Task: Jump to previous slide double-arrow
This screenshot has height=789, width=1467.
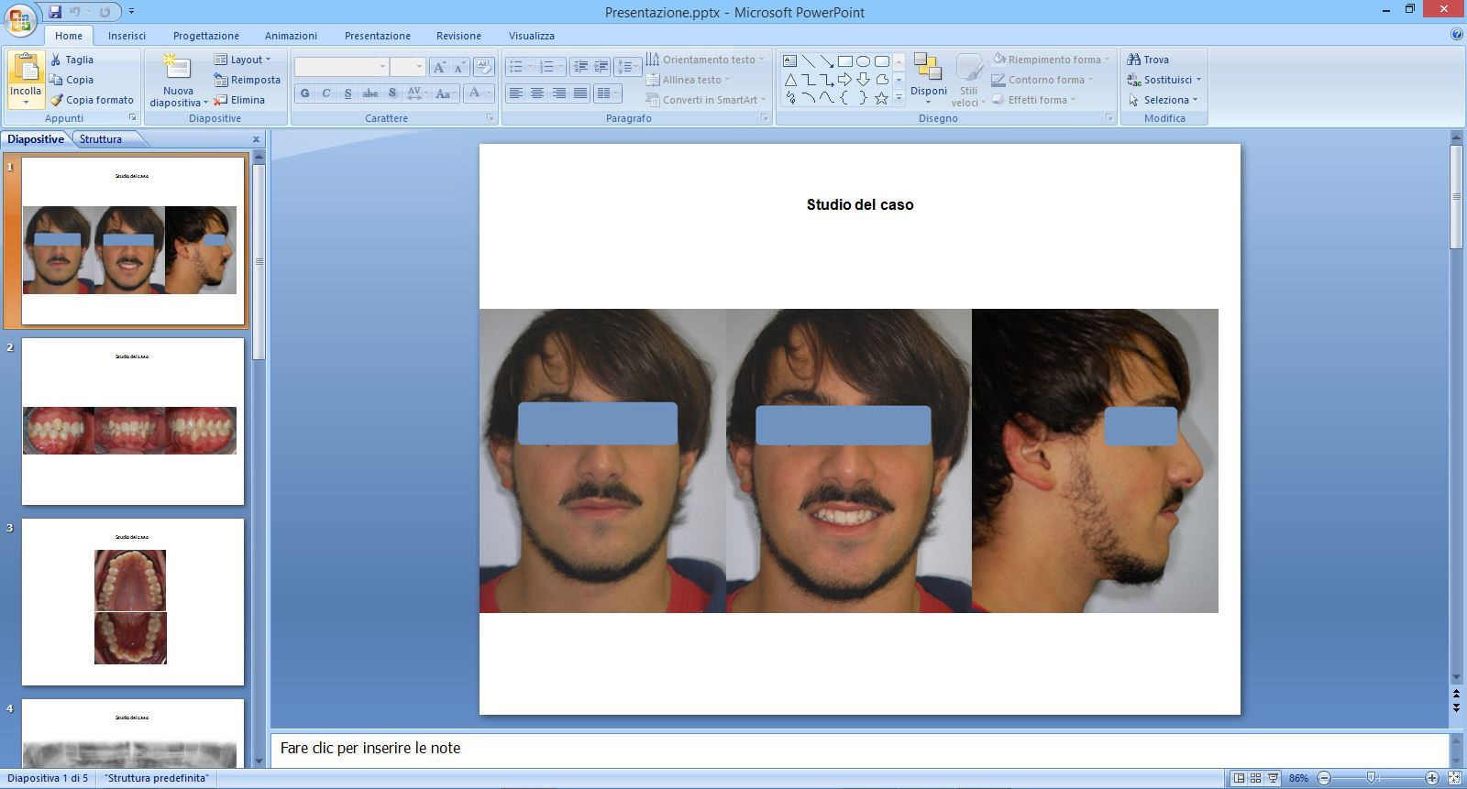Action: coord(1456,696)
